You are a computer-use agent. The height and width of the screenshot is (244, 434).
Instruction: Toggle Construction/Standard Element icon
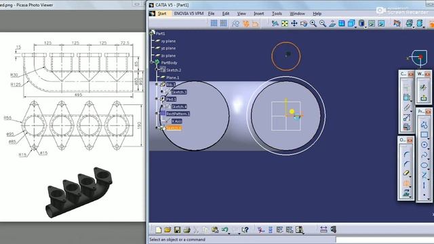pos(235,24)
